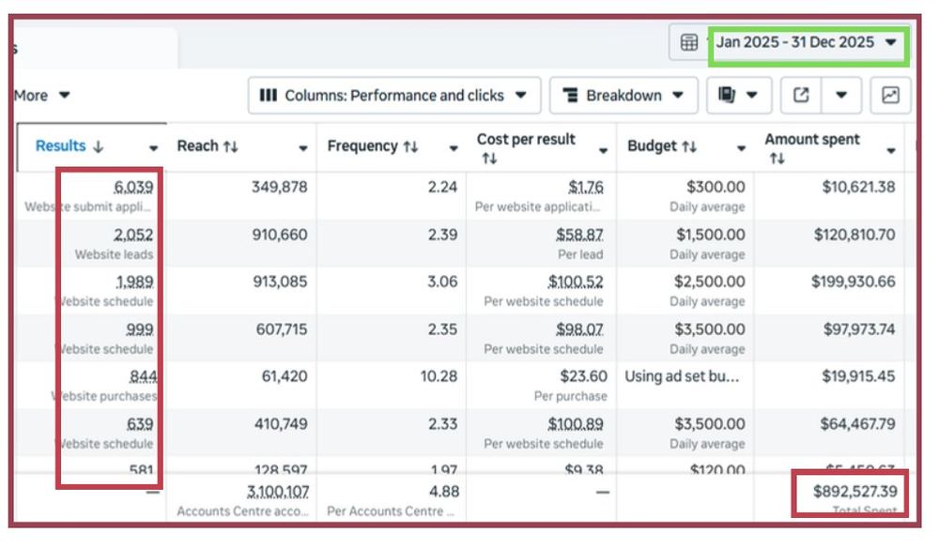The image size is (939, 548).
Task: Click the Using ad set budget cell
Action: tap(682, 376)
